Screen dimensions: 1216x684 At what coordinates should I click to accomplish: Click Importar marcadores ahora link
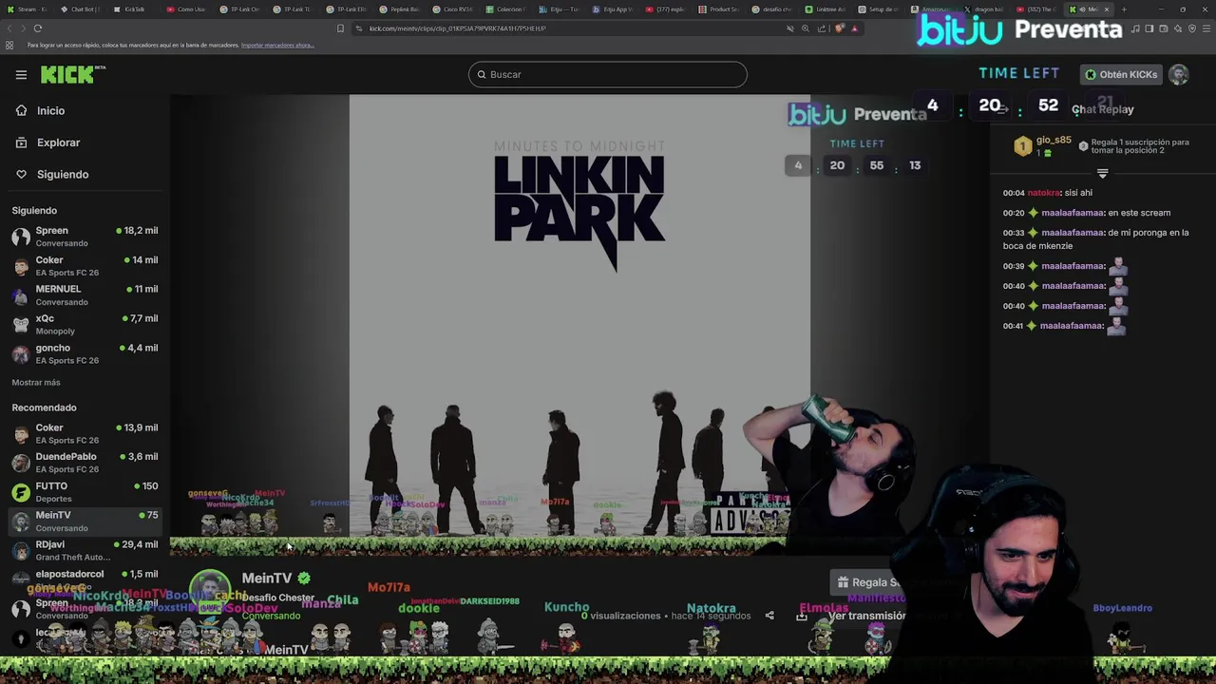277,45
